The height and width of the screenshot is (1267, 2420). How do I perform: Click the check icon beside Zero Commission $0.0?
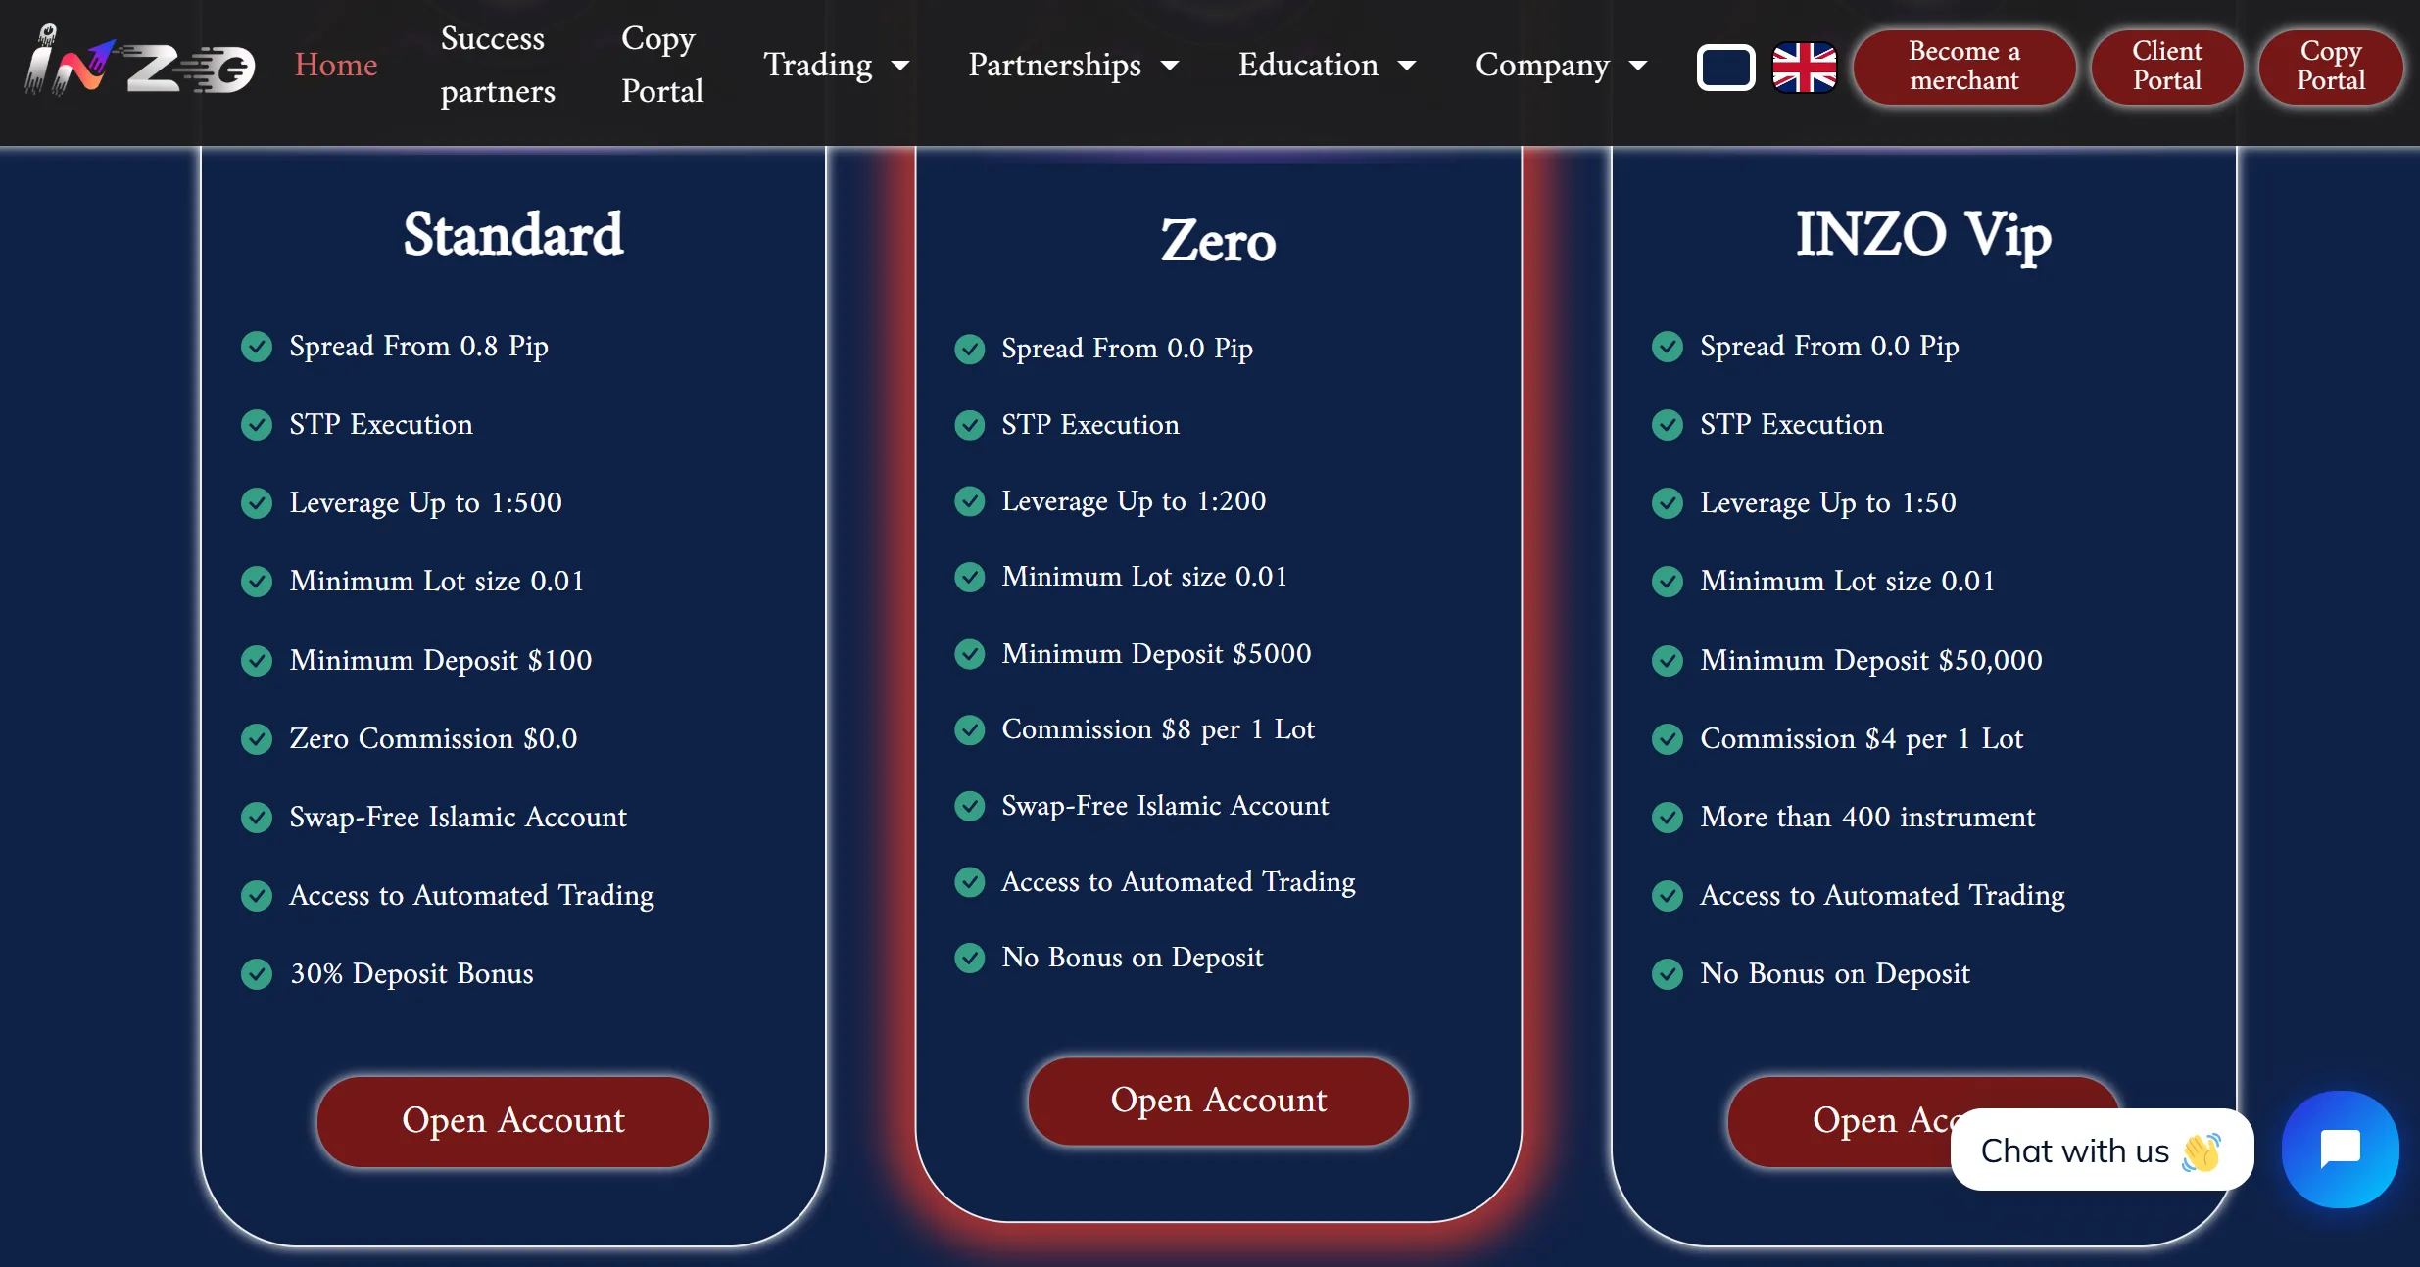(257, 739)
